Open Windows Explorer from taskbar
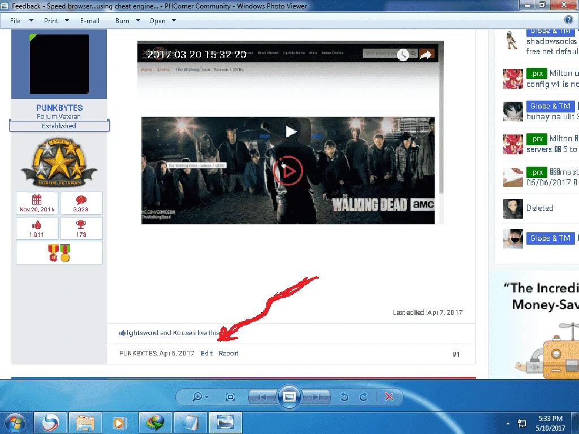Image resolution: width=579 pixels, height=434 pixels. (85, 423)
